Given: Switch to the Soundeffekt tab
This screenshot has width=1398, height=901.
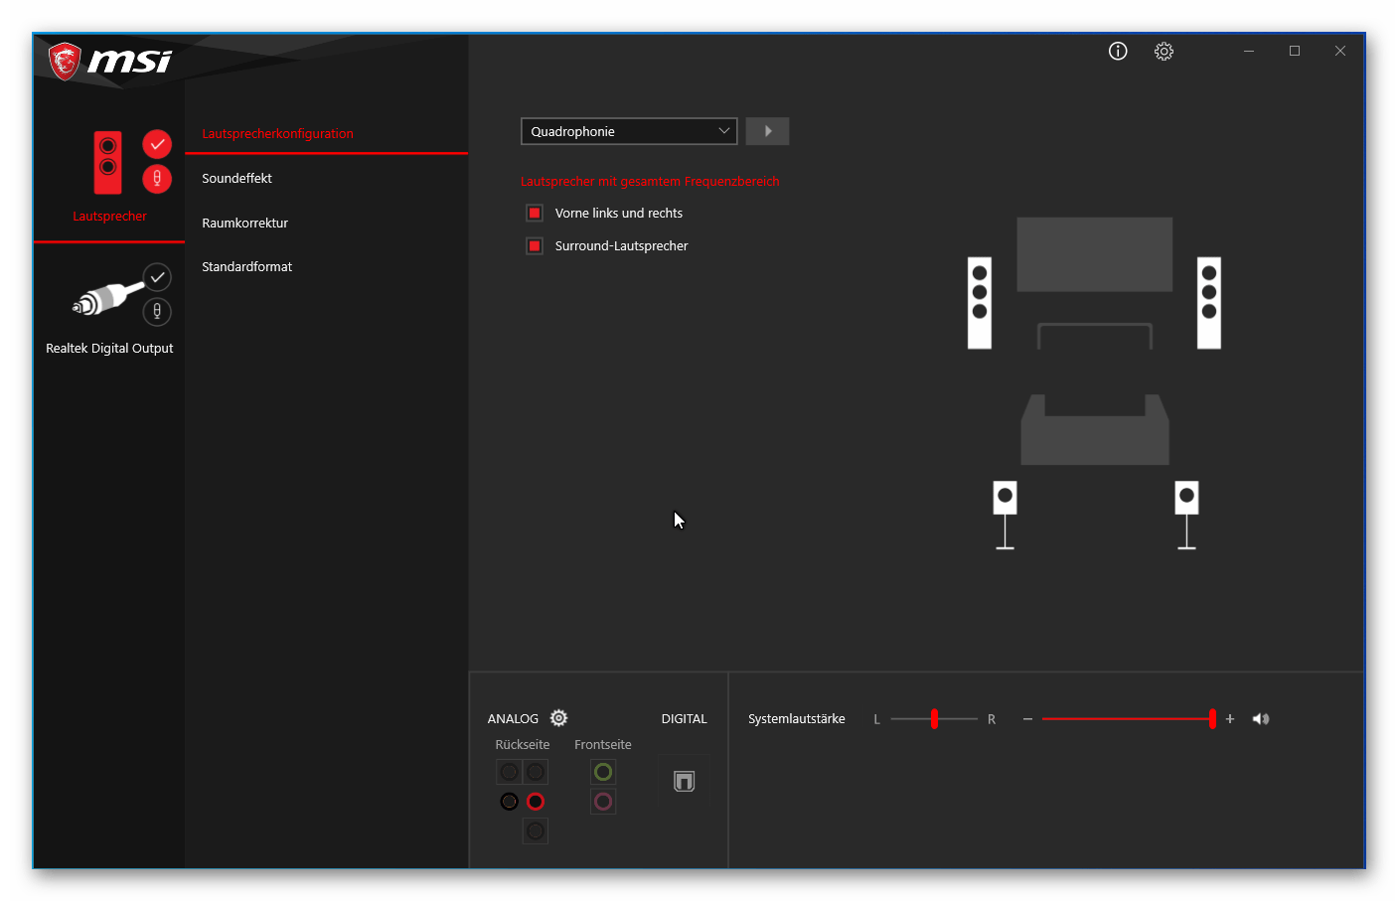Looking at the screenshot, I should click(x=236, y=178).
